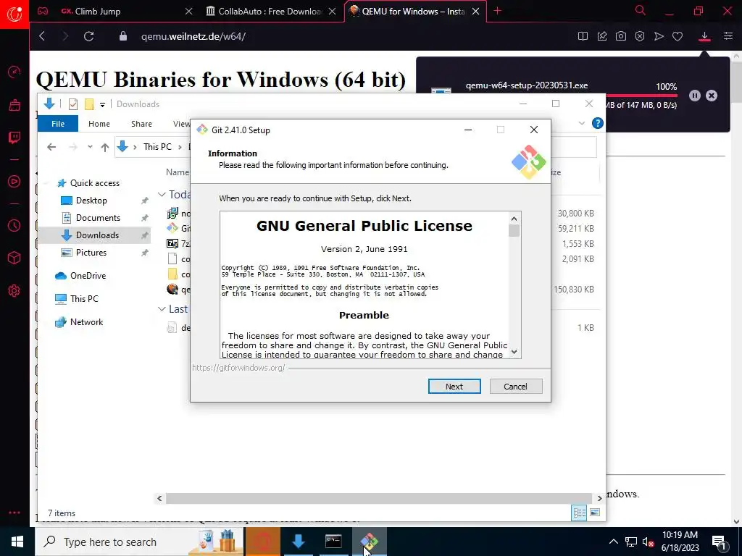The width and height of the screenshot is (742, 556).
Task: Show hidden system tray icons
Action: (x=613, y=542)
